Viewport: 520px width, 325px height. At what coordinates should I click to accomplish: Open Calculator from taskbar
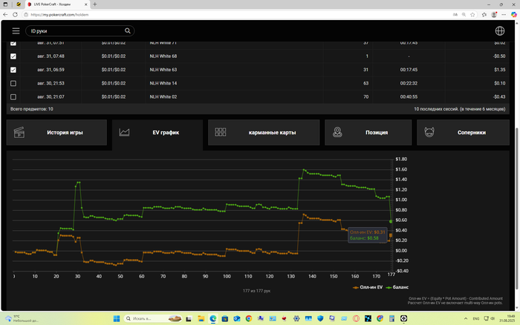[391, 319]
